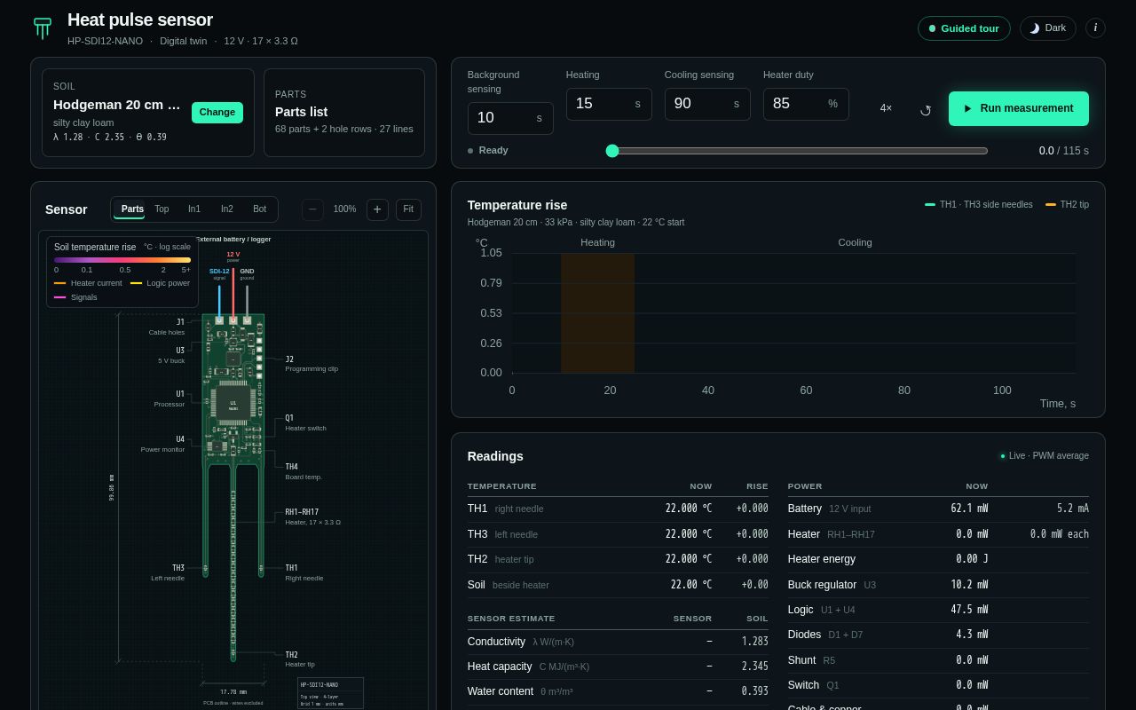This screenshot has width=1136, height=710.
Task: Switch to the Top layer tab
Action: click(162, 209)
